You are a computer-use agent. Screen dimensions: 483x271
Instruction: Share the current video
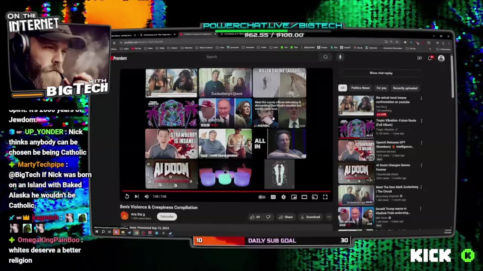[x=286, y=217]
